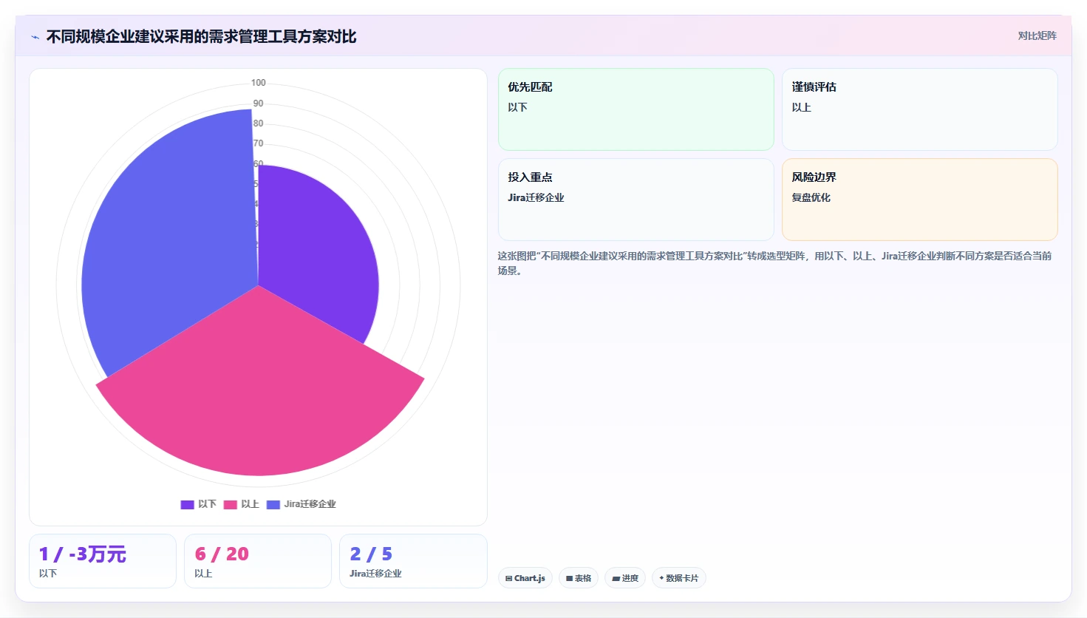Open the 投入重点 matrix card
Viewport: 1087px width, 618px height.
(x=636, y=200)
